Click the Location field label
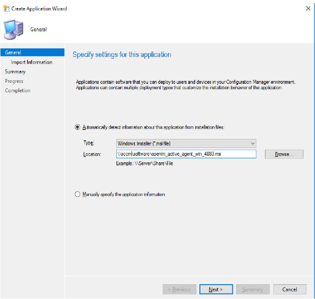 [92, 154]
